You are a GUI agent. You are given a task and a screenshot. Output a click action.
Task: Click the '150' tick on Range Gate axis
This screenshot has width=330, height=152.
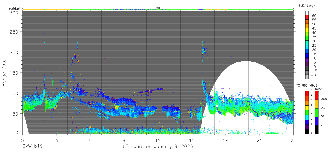tap(14, 73)
